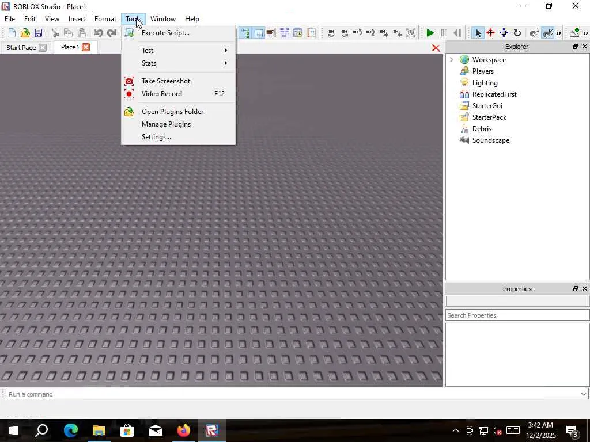Screen dimensions: 590x442
Task: Select ReplicatedFirst in the Explorer
Action: (x=494, y=94)
